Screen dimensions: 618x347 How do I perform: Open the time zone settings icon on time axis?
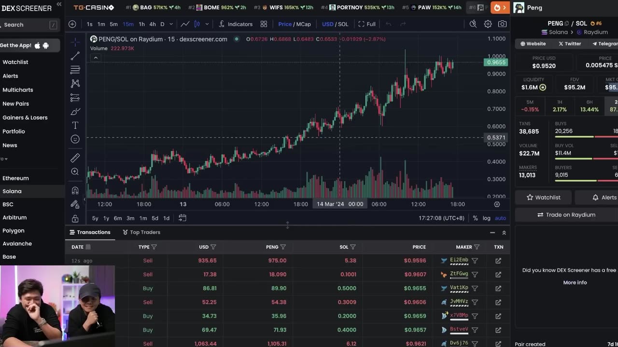pyautogui.click(x=497, y=204)
